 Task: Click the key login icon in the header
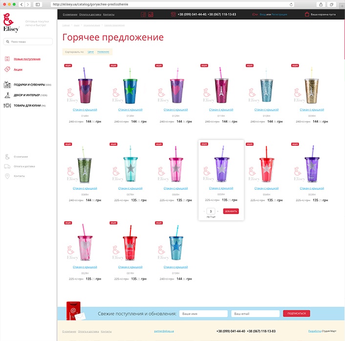(x=255, y=14)
